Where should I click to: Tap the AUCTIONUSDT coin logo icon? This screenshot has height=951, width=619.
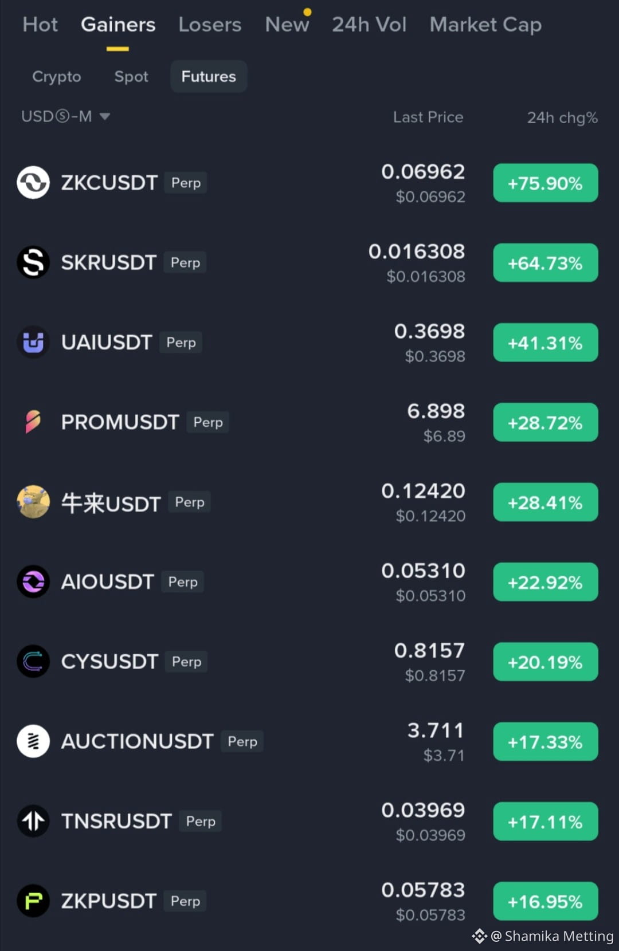tap(33, 741)
